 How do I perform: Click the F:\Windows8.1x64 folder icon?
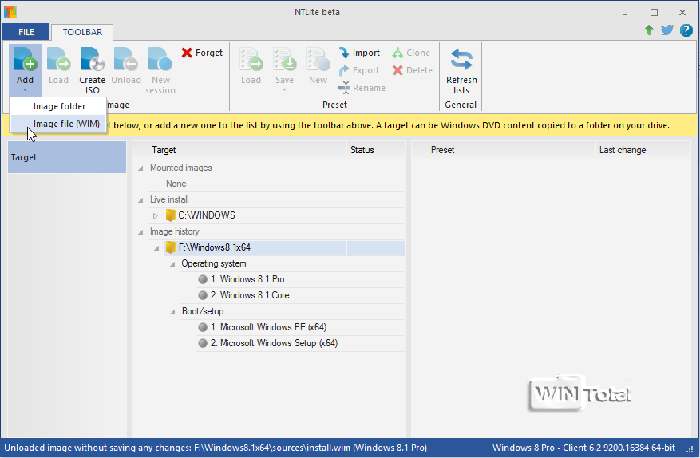click(170, 247)
